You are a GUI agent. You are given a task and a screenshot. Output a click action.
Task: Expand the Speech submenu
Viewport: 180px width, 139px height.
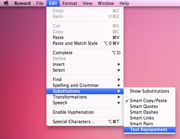(85, 103)
